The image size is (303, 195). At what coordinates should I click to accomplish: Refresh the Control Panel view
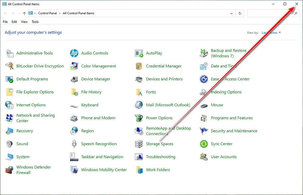point(239,13)
